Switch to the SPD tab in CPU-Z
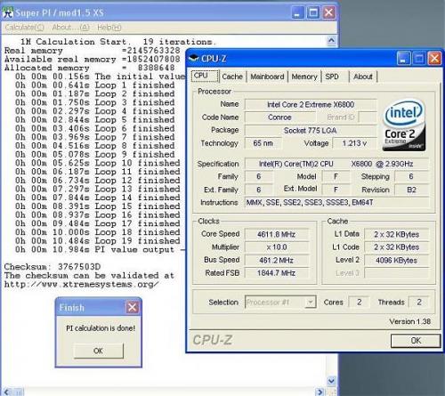Screen dimensions: 445x396 click(x=332, y=77)
